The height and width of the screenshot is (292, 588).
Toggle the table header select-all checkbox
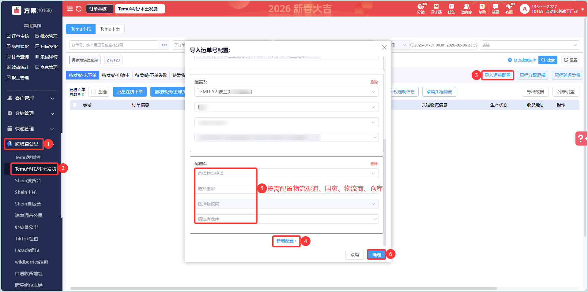click(75, 105)
